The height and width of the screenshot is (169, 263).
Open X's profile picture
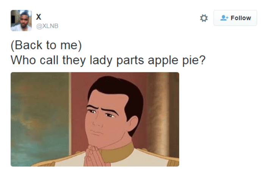point(21,20)
